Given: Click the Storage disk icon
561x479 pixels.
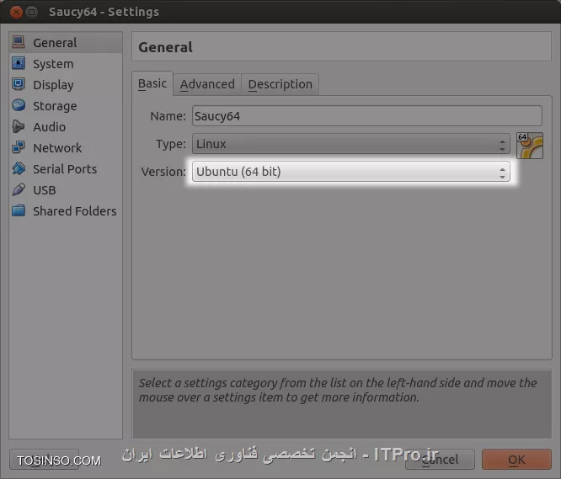Looking at the screenshot, I should coord(19,105).
